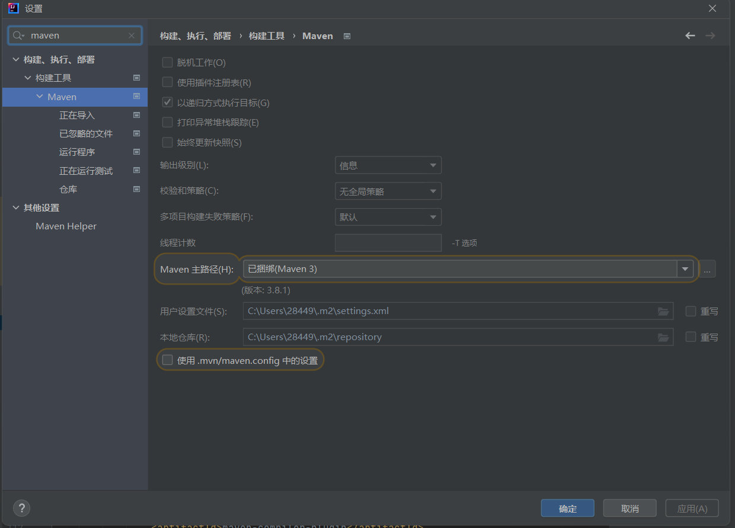This screenshot has width=735, height=528.
Task: Click 确定 button to confirm
Action: pyautogui.click(x=568, y=508)
